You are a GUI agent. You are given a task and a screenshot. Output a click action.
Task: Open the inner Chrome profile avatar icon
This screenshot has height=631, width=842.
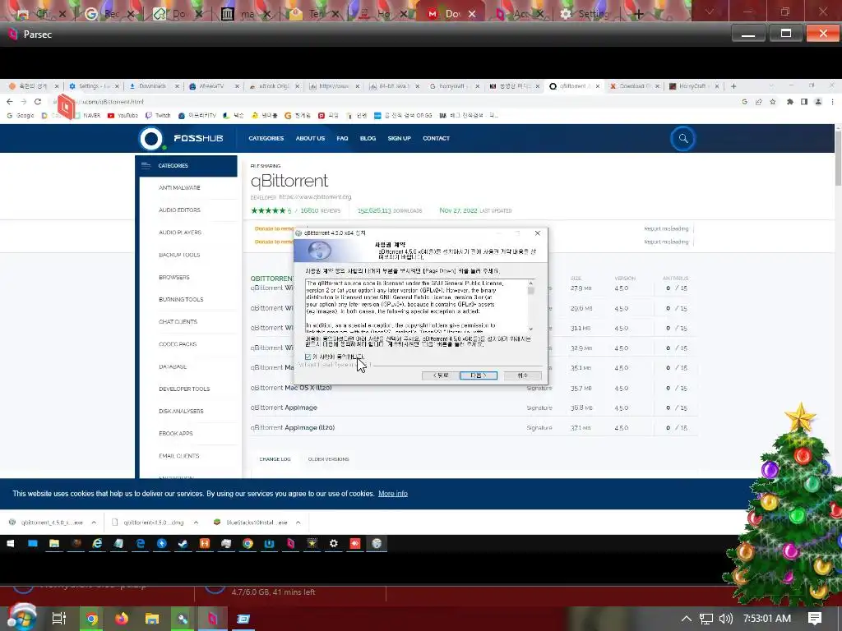[x=818, y=101]
